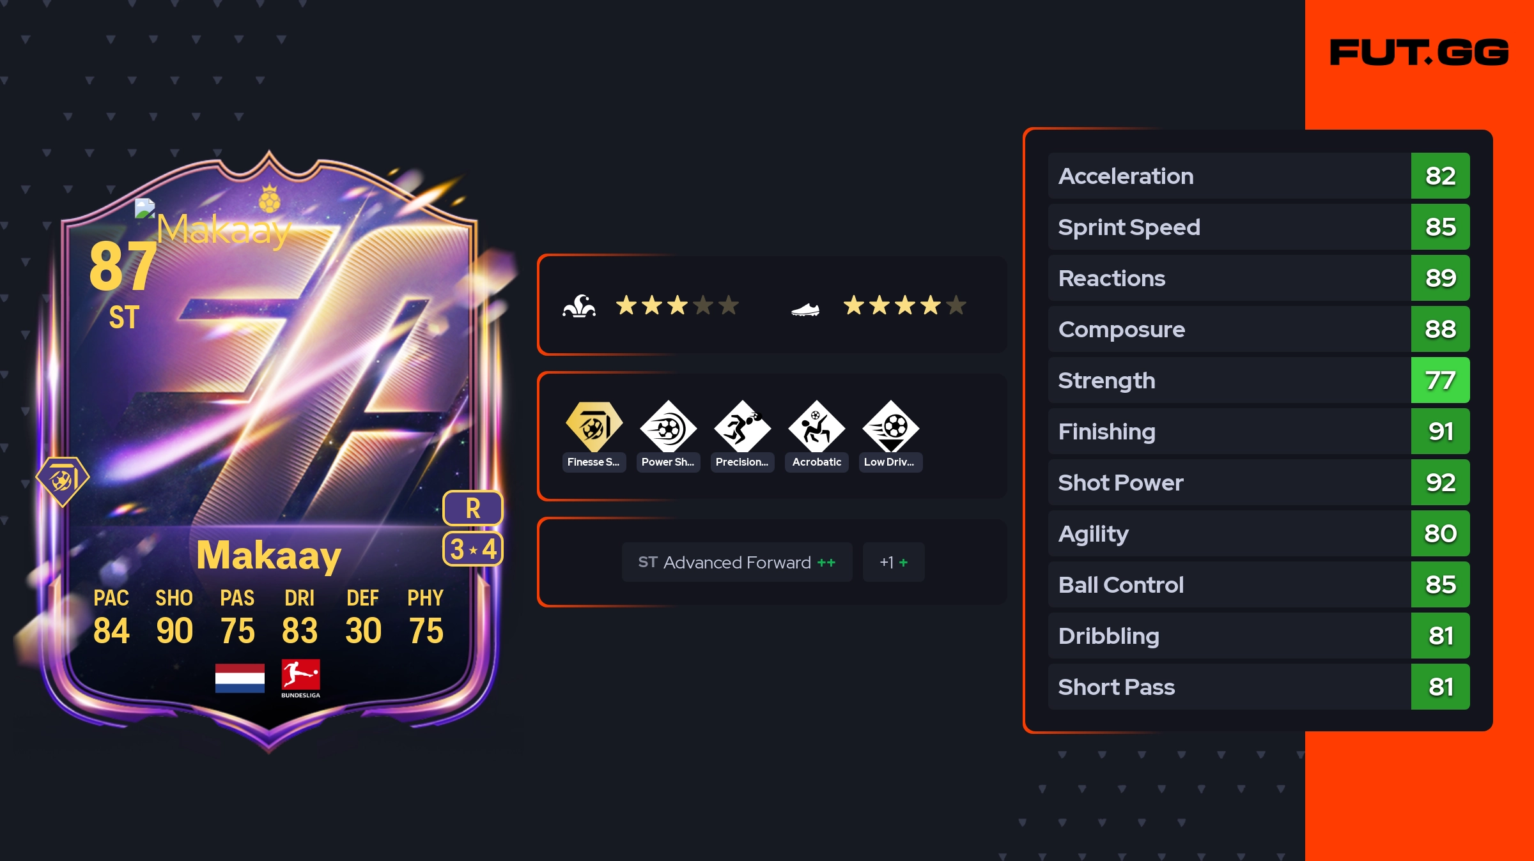Viewport: 1534px width, 861px height.
Task: Select the Acrobatic playstyle icon
Action: (816, 427)
